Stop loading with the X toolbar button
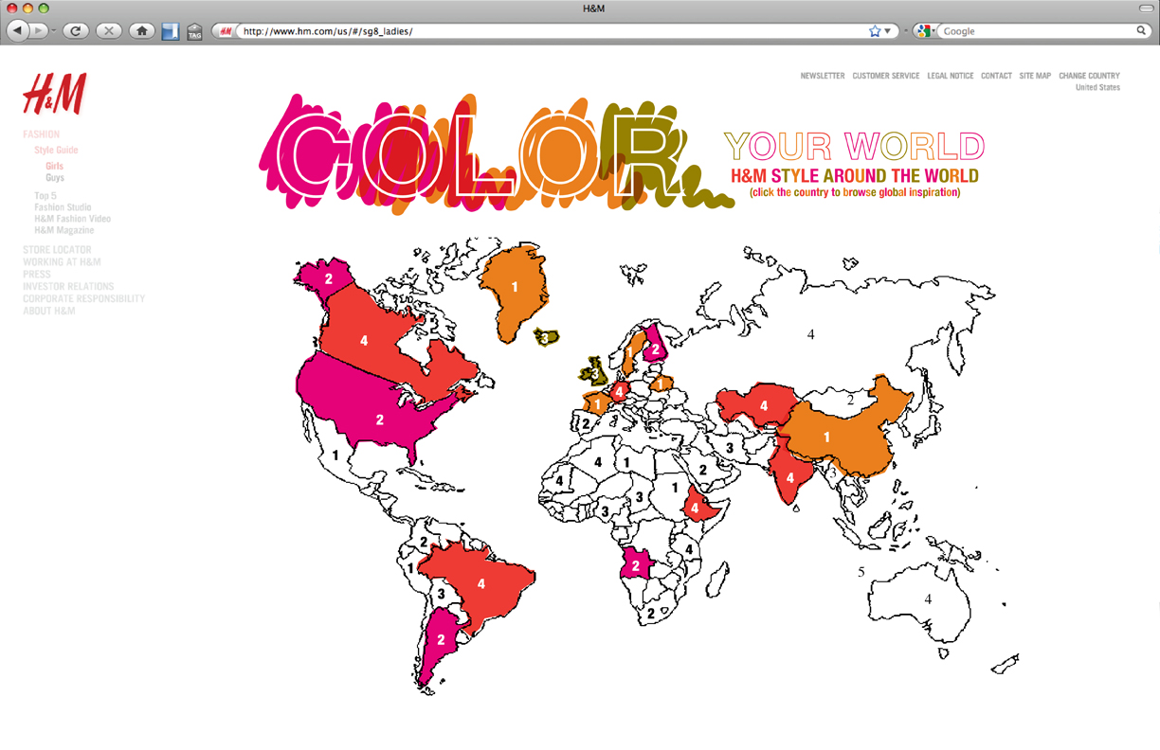This screenshot has width=1160, height=750. click(109, 31)
